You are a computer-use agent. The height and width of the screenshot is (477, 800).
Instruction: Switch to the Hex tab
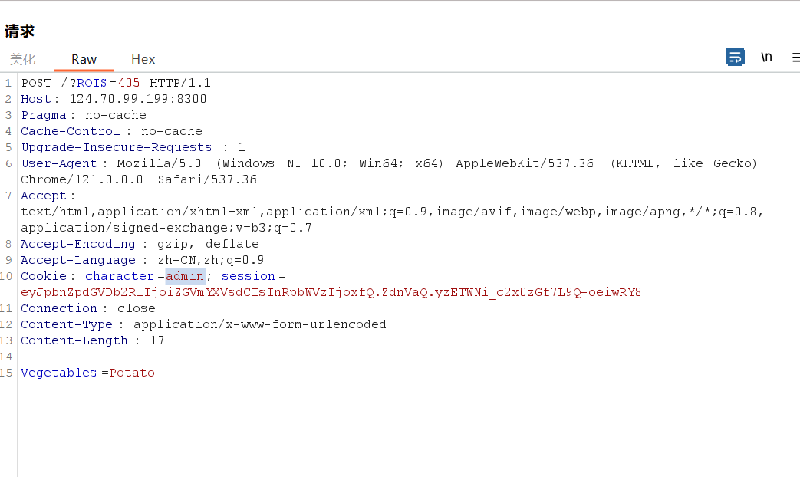click(x=143, y=59)
